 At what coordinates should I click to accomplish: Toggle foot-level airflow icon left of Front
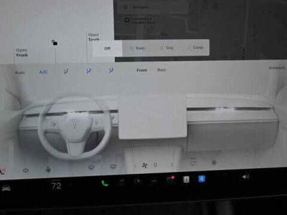coord(111,70)
